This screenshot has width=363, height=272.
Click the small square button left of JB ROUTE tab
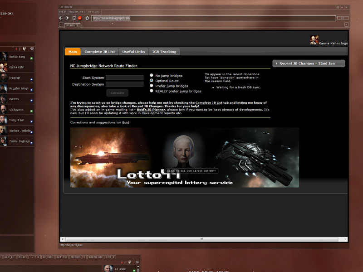pos(61,24)
